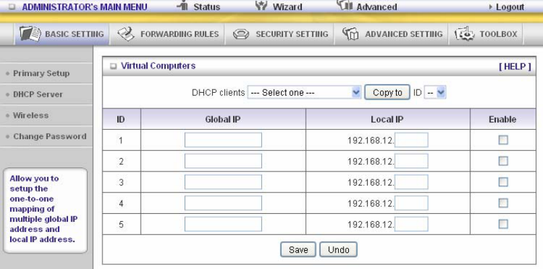Click the Global IP column header
This screenshot has height=269, width=543.
click(223, 119)
